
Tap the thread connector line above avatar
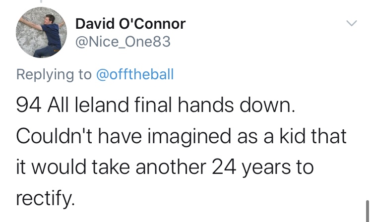(41, 1)
